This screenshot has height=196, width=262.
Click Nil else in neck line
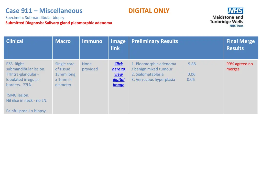coord(27,101)
